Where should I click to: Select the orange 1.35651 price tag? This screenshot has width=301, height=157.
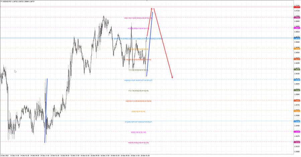coord(297,111)
